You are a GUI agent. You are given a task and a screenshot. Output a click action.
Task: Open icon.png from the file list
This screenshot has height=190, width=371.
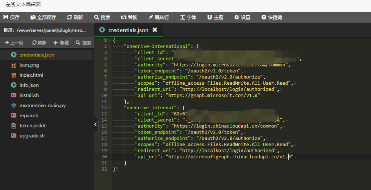pos(29,65)
